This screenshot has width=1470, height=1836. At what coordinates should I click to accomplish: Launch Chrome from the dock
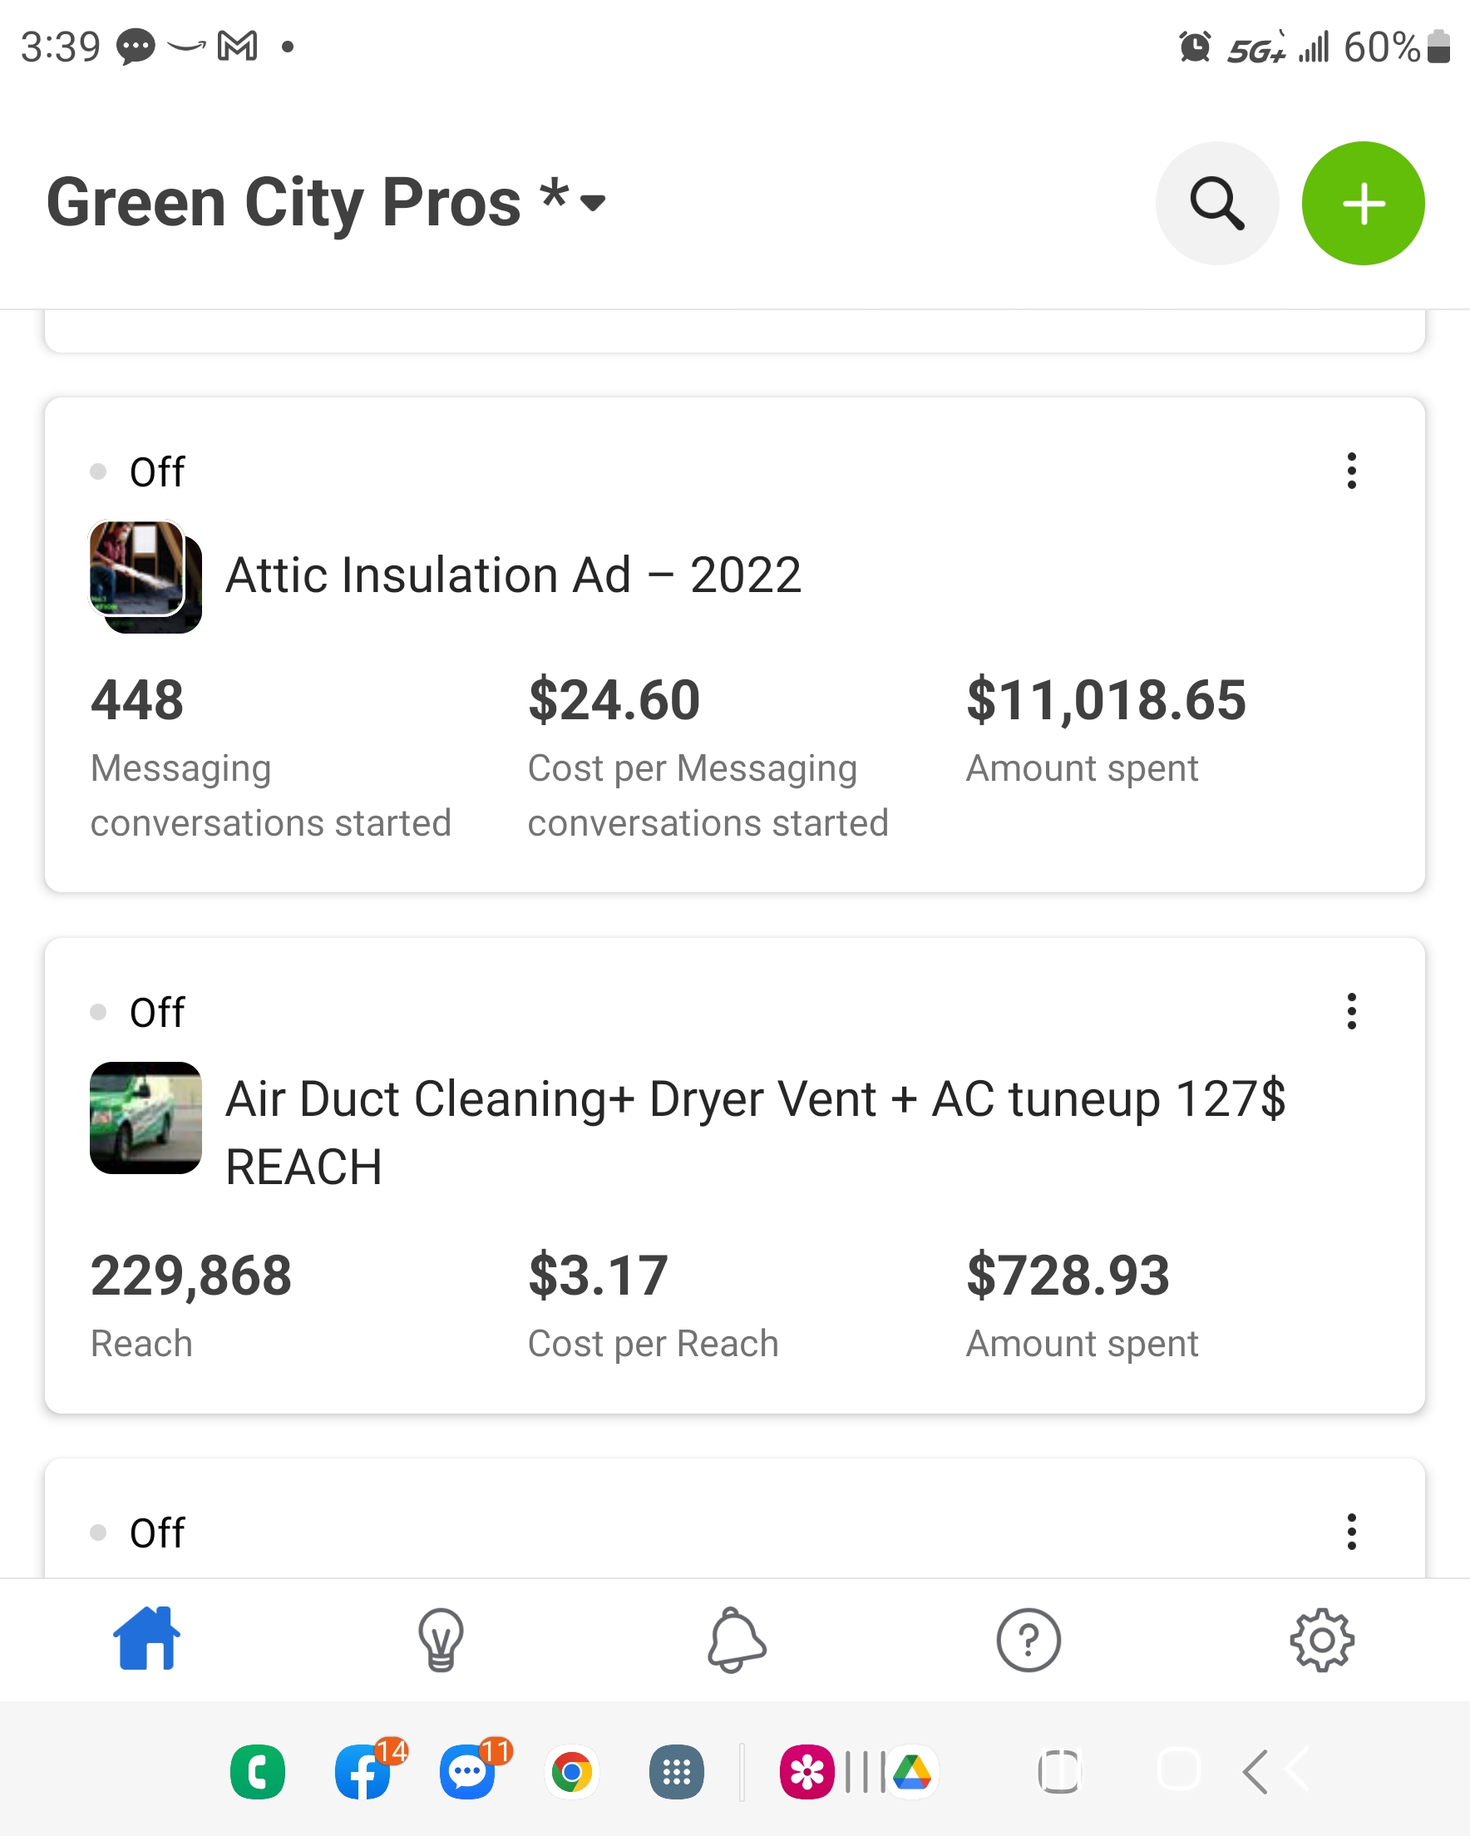pos(571,1772)
